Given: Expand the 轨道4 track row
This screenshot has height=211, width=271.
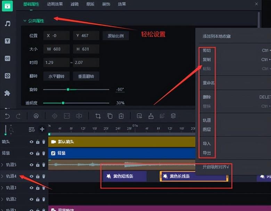Looking at the screenshot, I should [x=2, y=176].
